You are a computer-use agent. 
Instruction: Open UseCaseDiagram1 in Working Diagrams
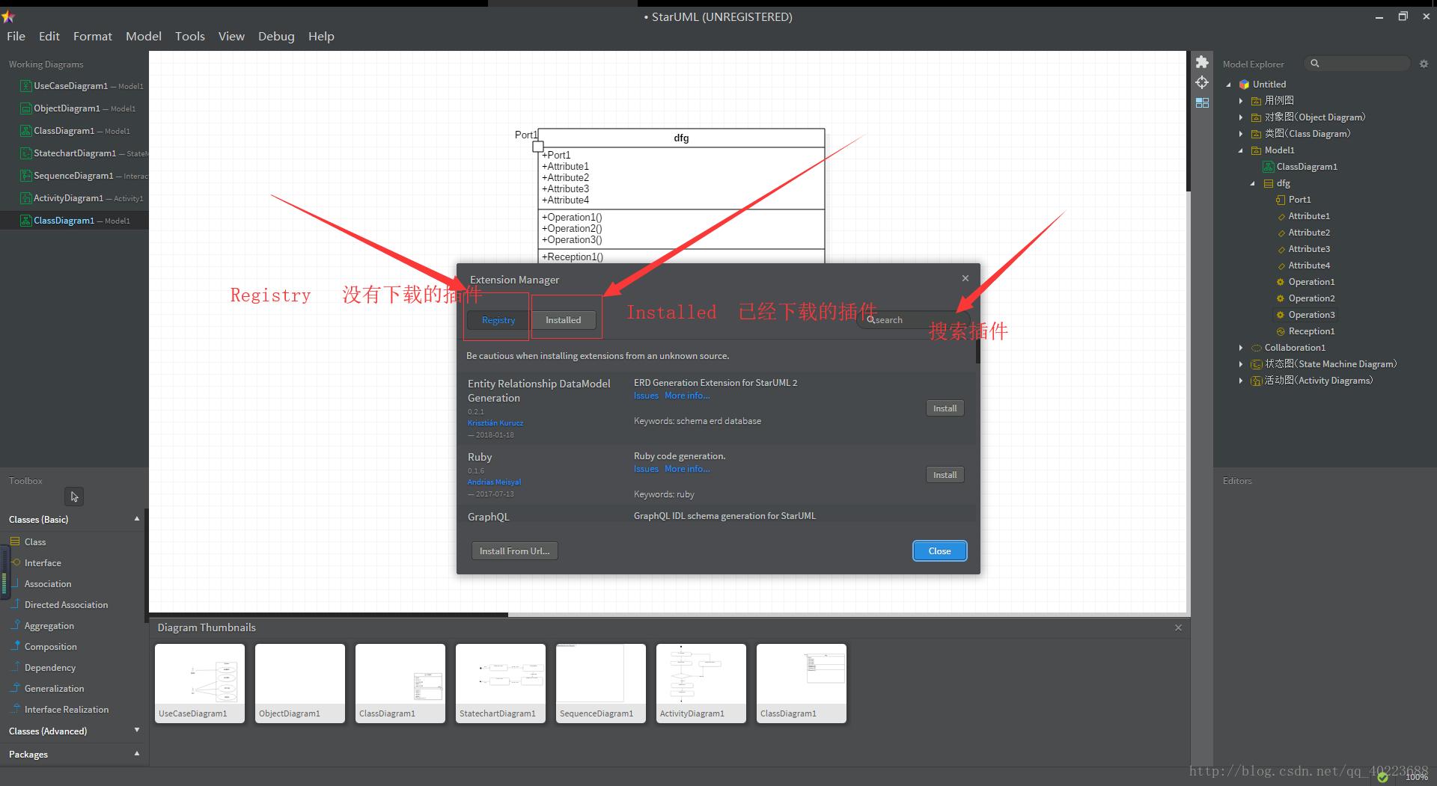(74, 86)
